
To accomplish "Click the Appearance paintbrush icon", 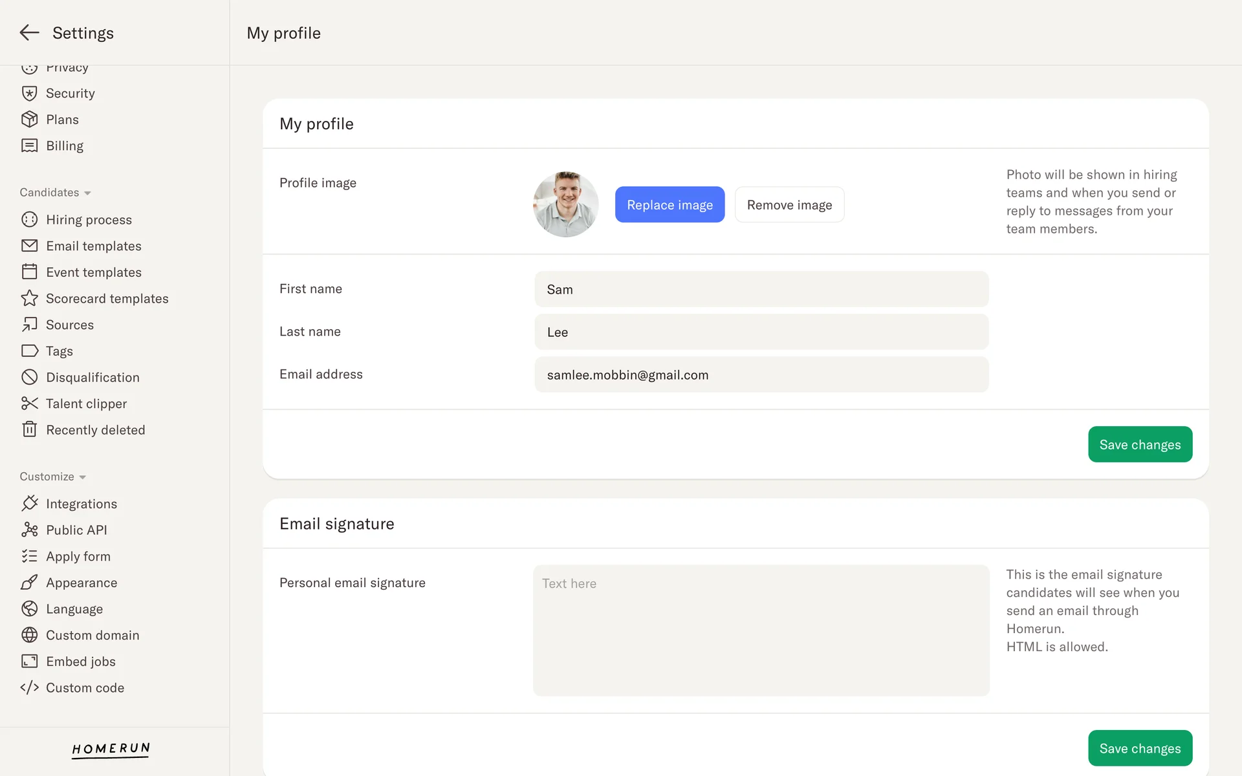I will click(29, 583).
